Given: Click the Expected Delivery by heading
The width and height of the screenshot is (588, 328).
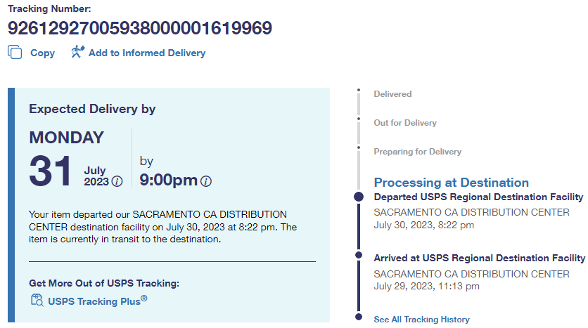Looking at the screenshot, I should click(x=92, y=109).
